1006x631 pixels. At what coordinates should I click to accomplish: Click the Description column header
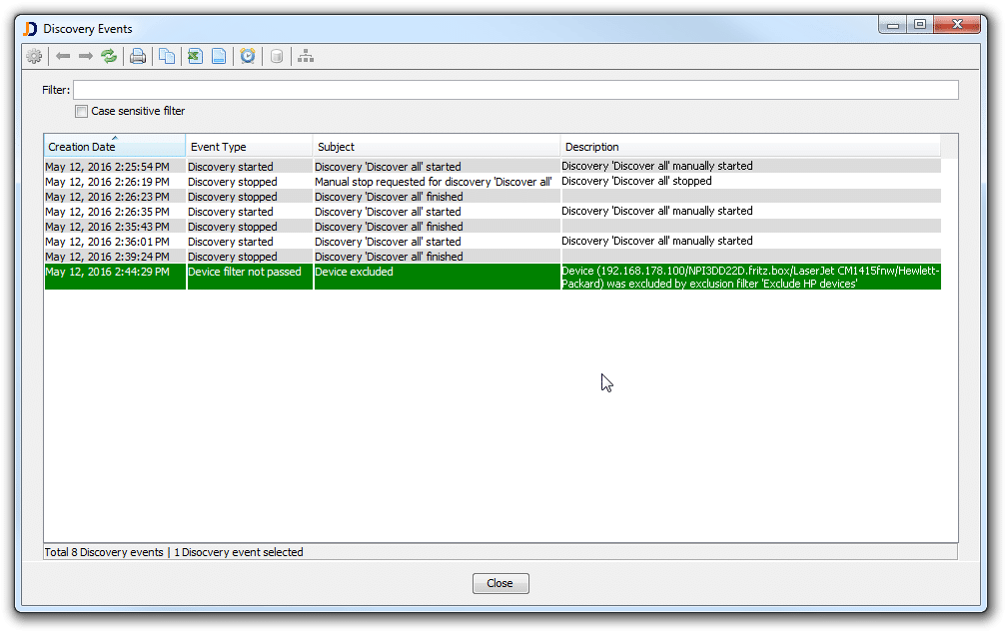749,147
